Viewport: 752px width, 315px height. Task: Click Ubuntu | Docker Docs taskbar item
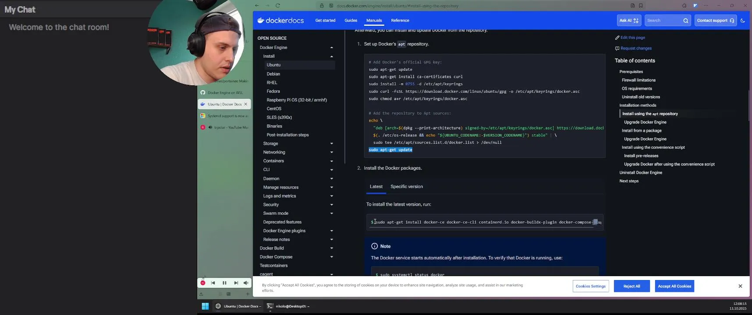click(238, 306)
